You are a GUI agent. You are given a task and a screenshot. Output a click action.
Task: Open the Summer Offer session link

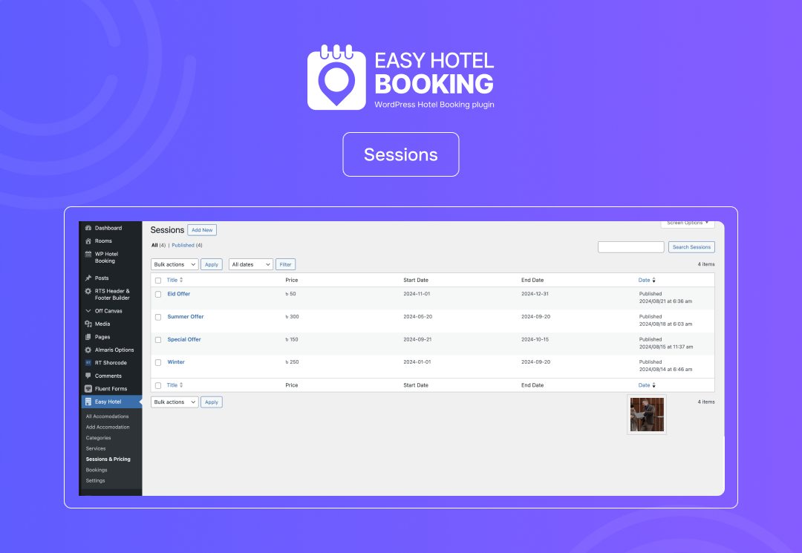[185, 317]
